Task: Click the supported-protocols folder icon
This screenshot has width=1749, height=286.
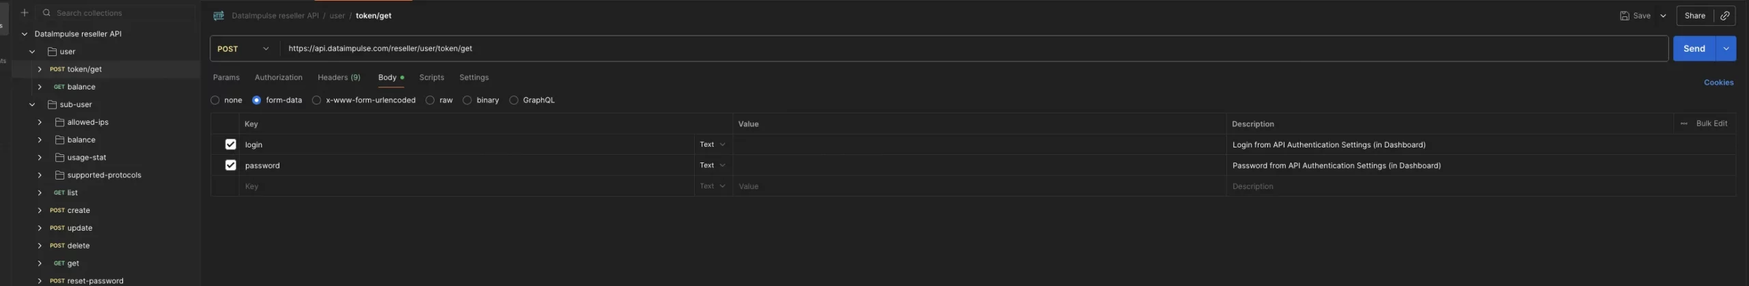Action: pos(59,175)
